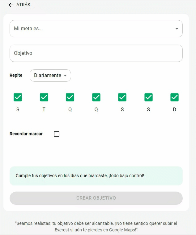
Task: Click the arrow next to Diariamente
Action: pos(65,76)
